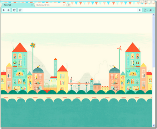
Task: Click the vertical scrollbar thumb
Action: pyautogui.click(x=153, y=42)
